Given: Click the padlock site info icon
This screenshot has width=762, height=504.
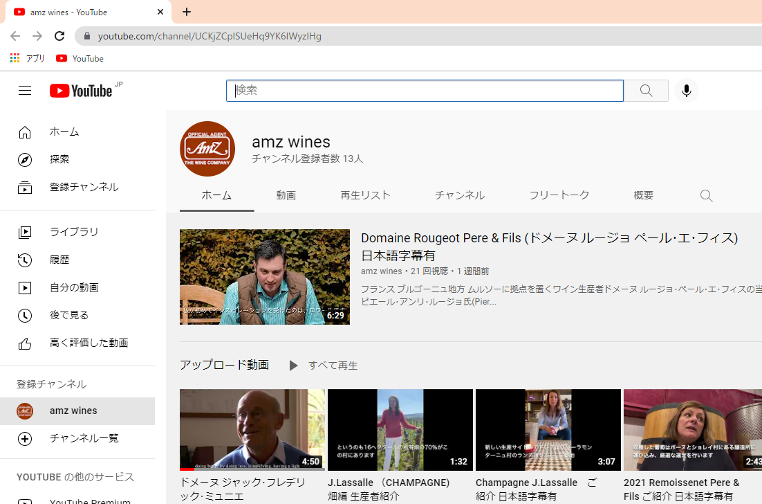Looking at the screenshot, I should tap(87, 36).
